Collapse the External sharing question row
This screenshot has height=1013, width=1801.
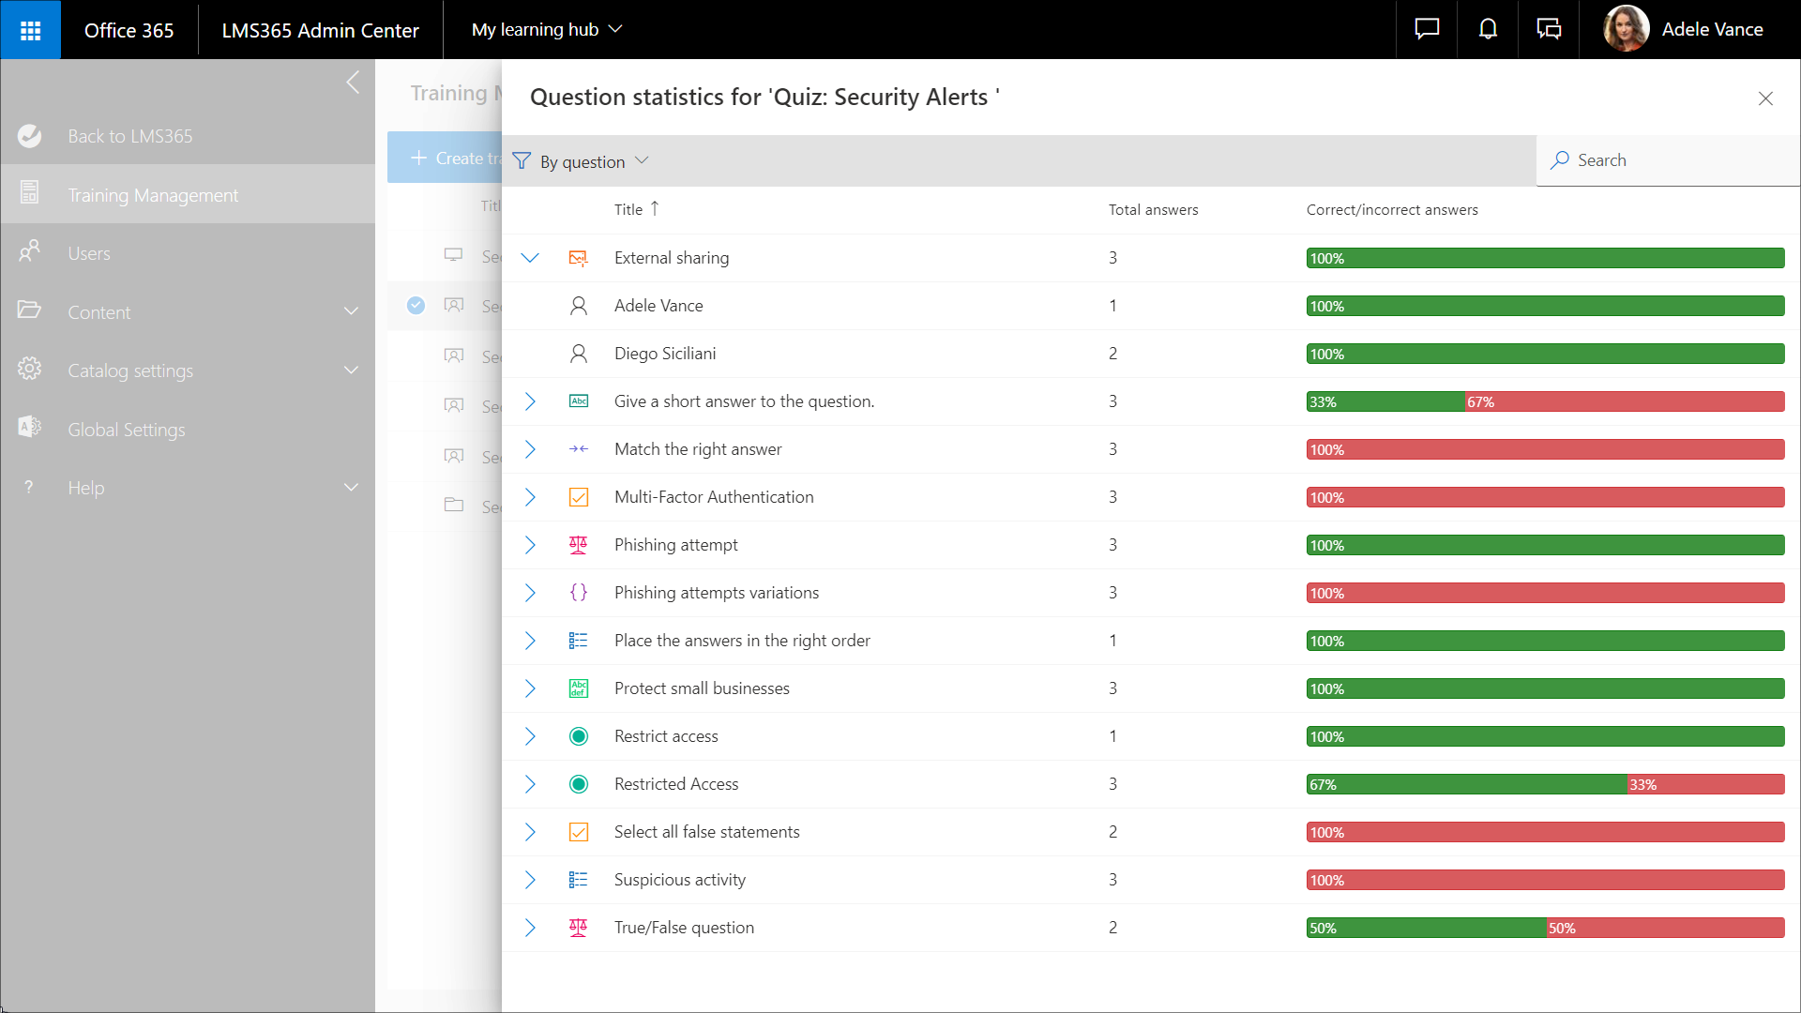point(530,258)
